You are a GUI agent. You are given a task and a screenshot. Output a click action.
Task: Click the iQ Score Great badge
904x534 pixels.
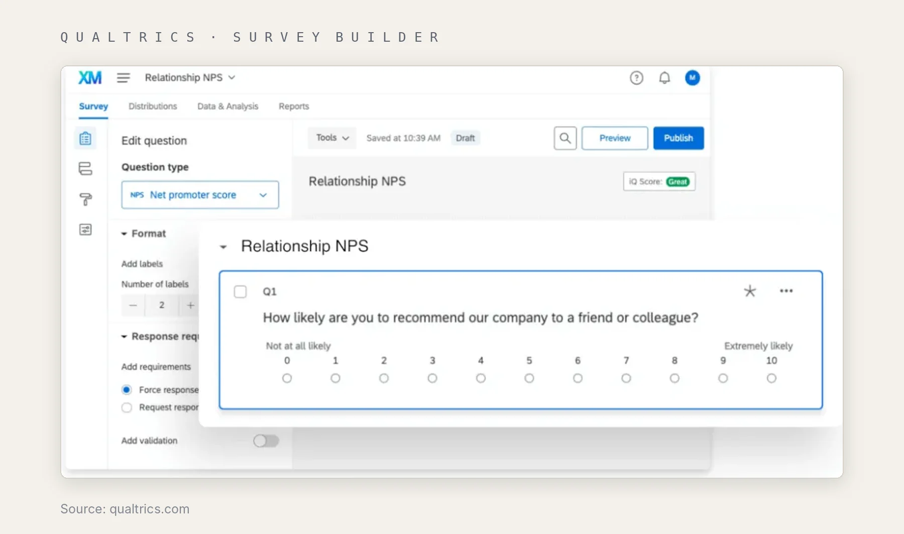659,182
